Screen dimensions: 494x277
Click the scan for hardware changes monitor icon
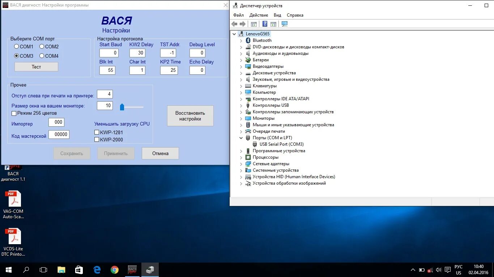(285, 24)
